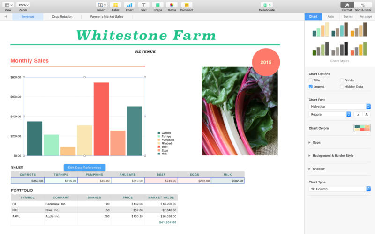Select the 2015 red circle shape

(x=266, y=62)
